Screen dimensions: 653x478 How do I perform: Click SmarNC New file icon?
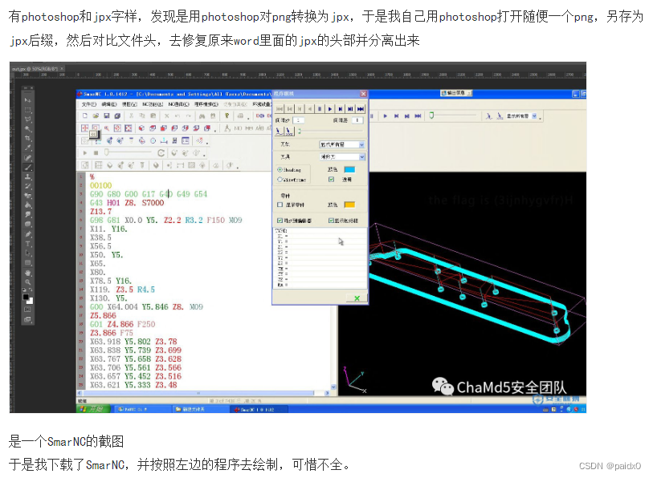[85, 115]
